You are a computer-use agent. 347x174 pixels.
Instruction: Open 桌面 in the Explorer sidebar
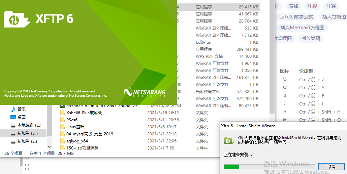click(22, 117)
